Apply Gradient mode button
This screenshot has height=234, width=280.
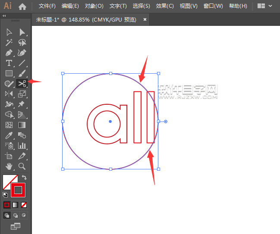tap(16, 205)
